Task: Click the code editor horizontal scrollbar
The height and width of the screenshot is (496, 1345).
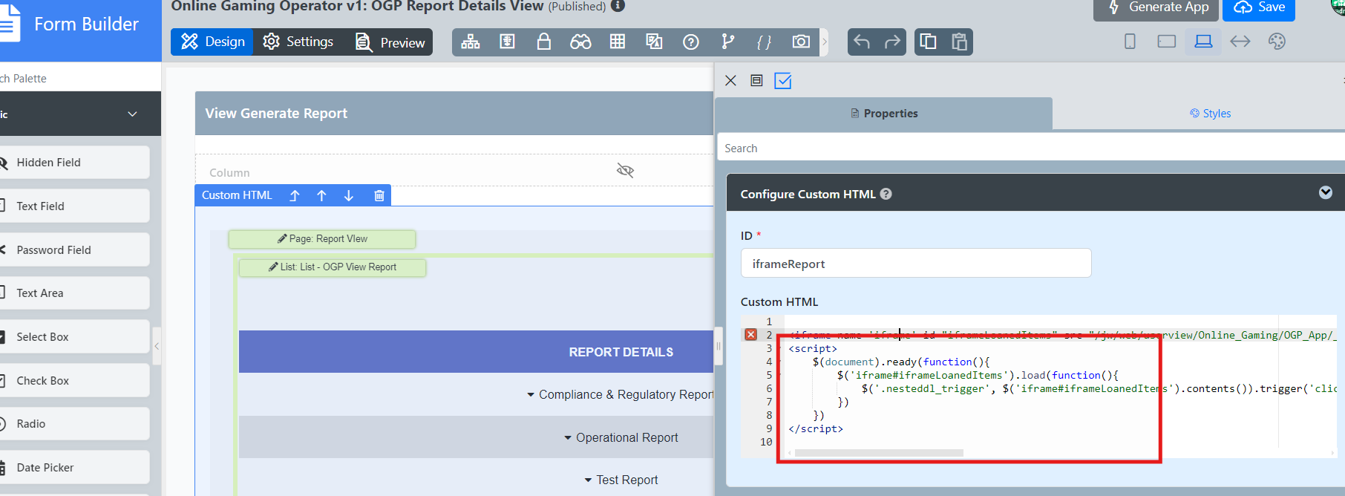Action: (x=879, y=453)
